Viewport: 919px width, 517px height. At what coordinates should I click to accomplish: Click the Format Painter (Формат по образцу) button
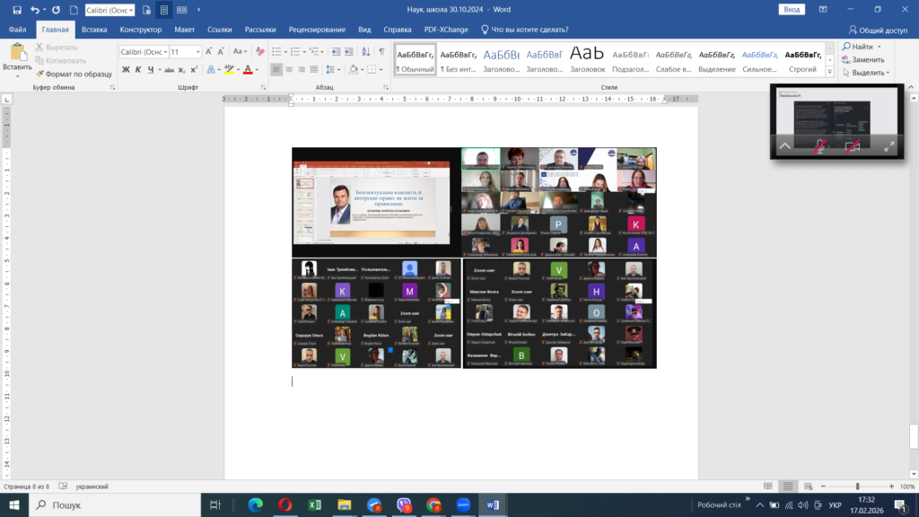click(74, 74)
